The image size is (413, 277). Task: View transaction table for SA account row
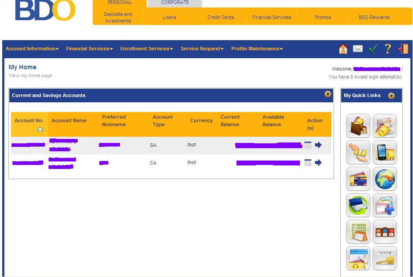click(x=308, y=145)
